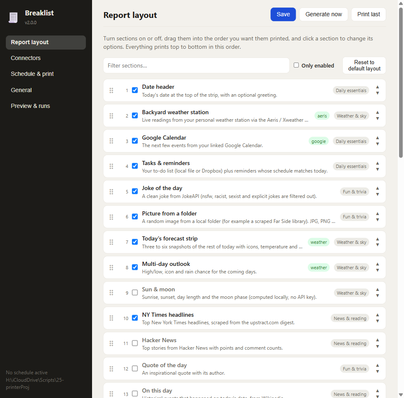Move Tasks & reminders down one position
Image resolution: width=404 pixels, height=398 pixels.
(x=377, y=169)
